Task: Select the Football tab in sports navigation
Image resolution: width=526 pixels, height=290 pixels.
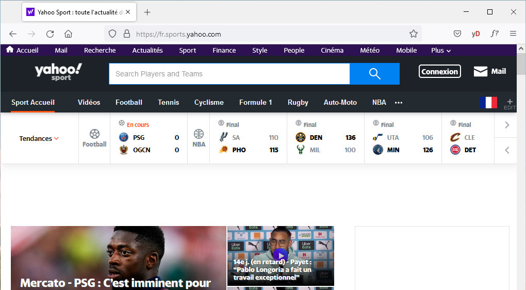Action: [x=128, y=103]
